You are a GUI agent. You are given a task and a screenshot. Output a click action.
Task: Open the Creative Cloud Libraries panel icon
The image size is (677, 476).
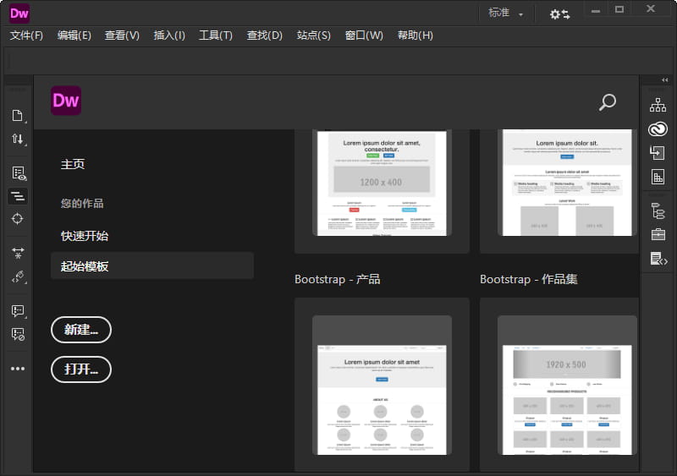658,129
